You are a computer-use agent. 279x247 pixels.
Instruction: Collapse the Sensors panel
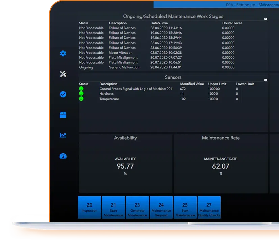pyautogui.click(x=265, y=80)
